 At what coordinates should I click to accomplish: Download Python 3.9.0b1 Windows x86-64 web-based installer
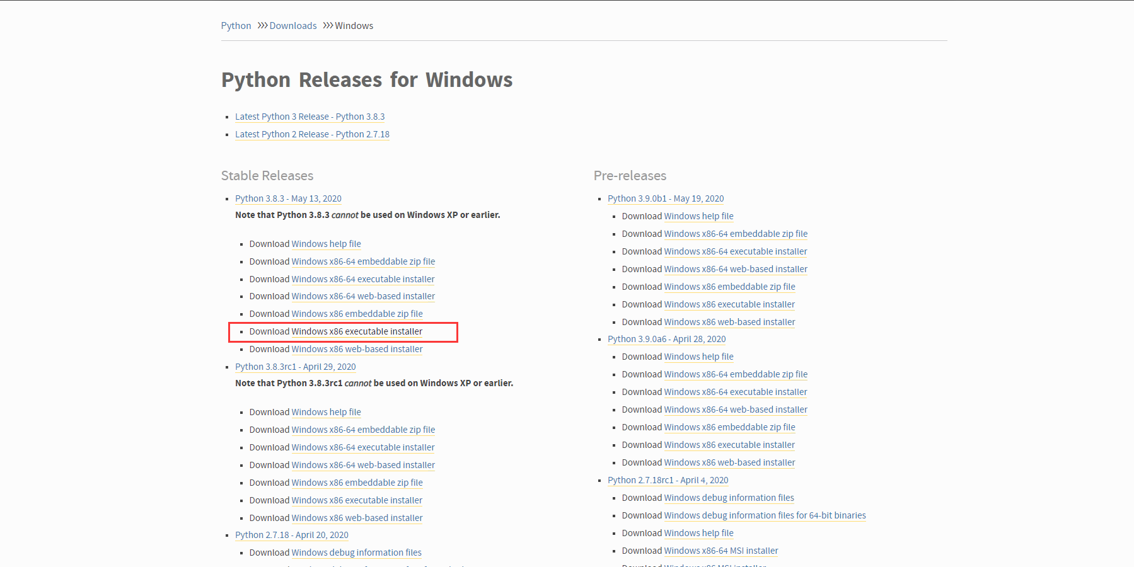[736, 269]
